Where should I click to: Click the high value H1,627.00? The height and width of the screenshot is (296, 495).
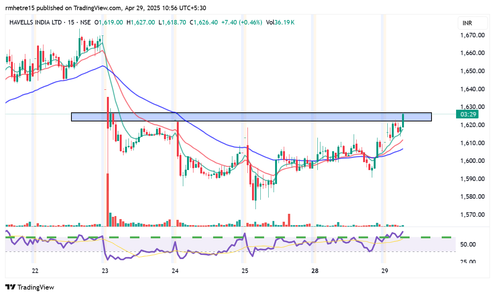pos(141,22)
